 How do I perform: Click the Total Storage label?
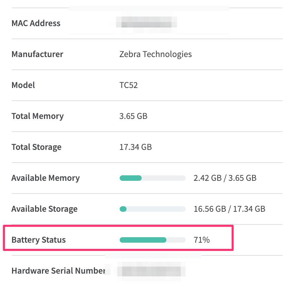point(36,147)
